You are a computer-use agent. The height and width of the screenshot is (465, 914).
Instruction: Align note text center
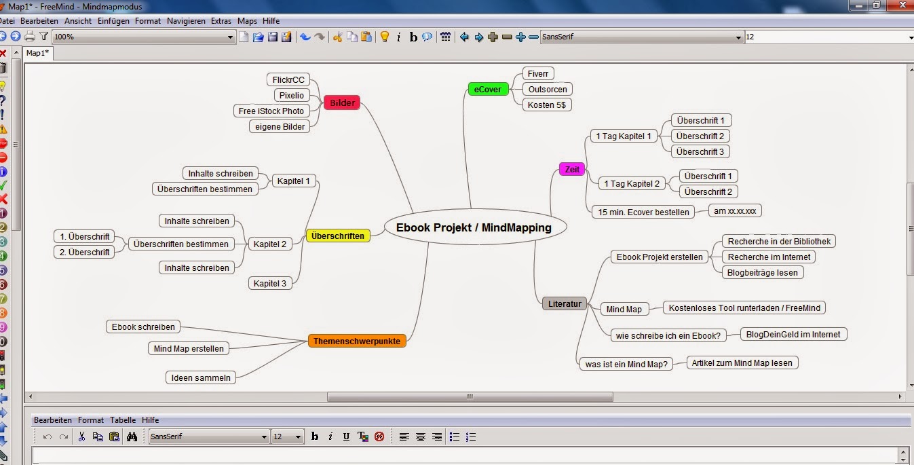click(421, 436)
